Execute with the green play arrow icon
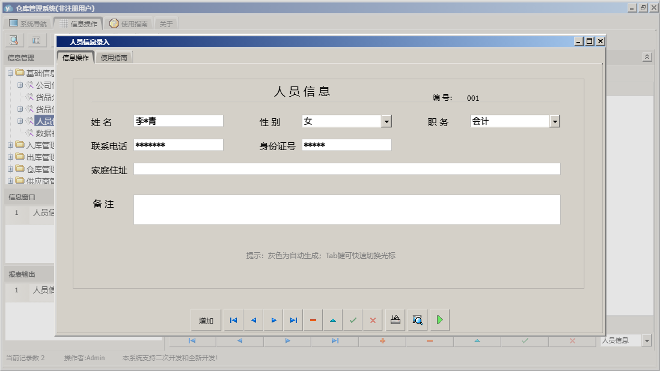This screenshot has width=660, height=371. click(439, 320)
